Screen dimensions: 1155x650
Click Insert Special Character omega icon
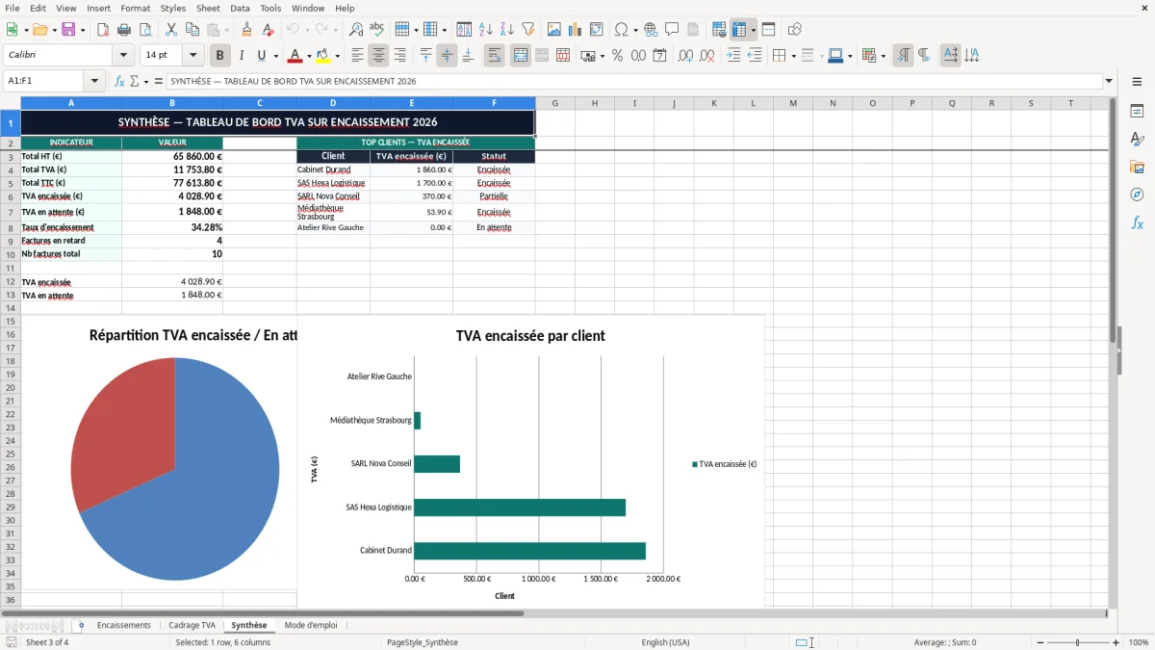coord(621,30)
